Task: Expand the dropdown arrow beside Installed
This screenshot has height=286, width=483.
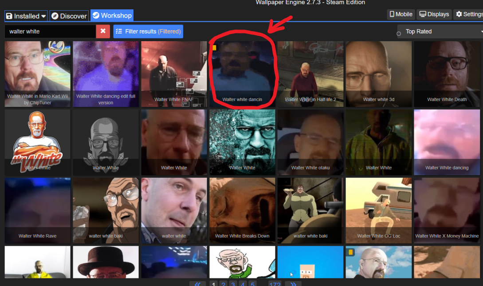Action: pos(43,16)
